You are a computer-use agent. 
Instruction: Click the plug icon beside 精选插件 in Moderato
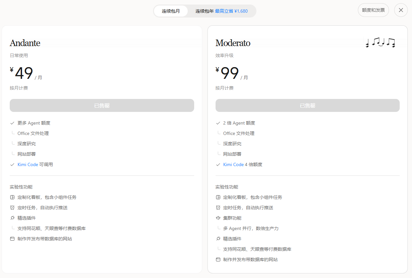pyautogui.click(x=218, y=239)
